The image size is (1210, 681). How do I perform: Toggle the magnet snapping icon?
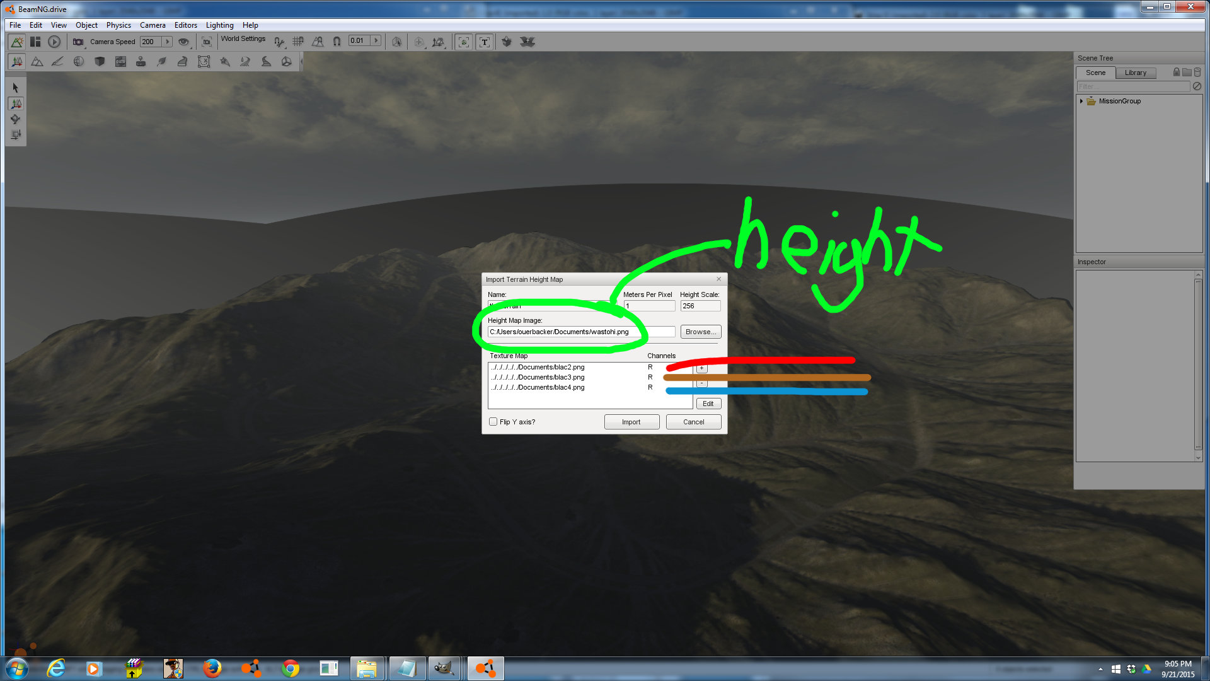tap(337, 42)
